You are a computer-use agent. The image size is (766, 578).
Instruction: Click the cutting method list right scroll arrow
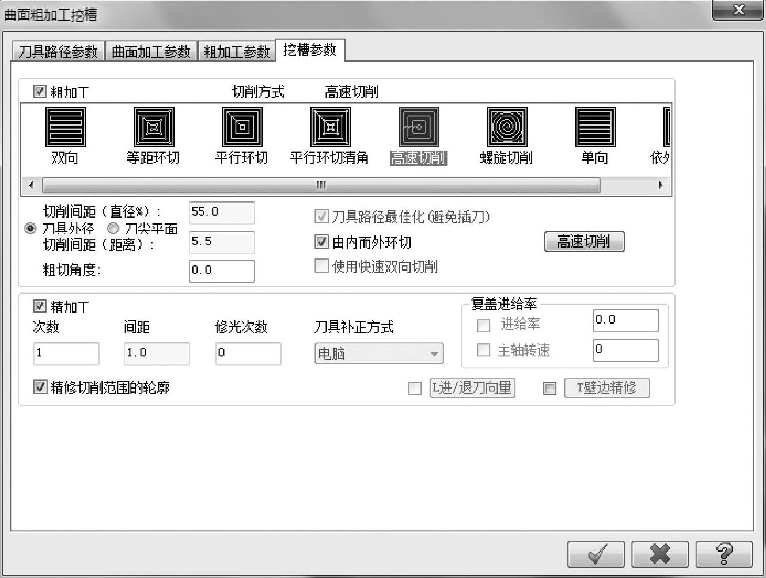[661, 185]
